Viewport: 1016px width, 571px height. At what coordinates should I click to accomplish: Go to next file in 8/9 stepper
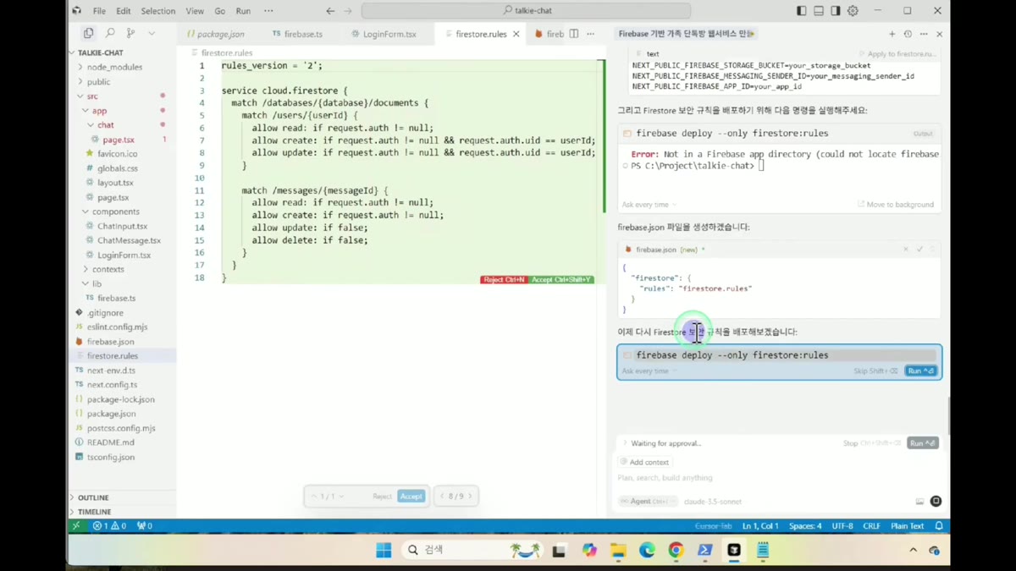[471, 497]
